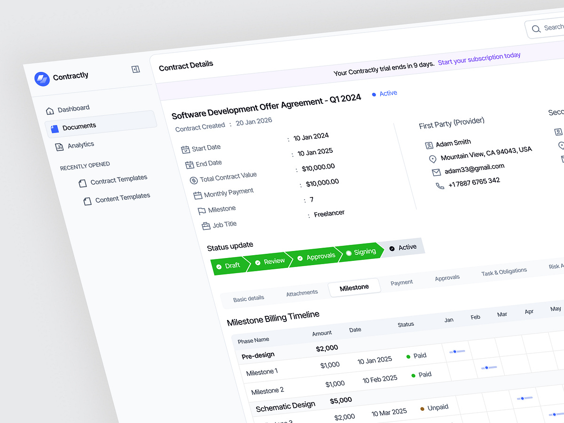564x423 pixels.
Task: Select the Review status step
Action: click(x=270, y=261)
